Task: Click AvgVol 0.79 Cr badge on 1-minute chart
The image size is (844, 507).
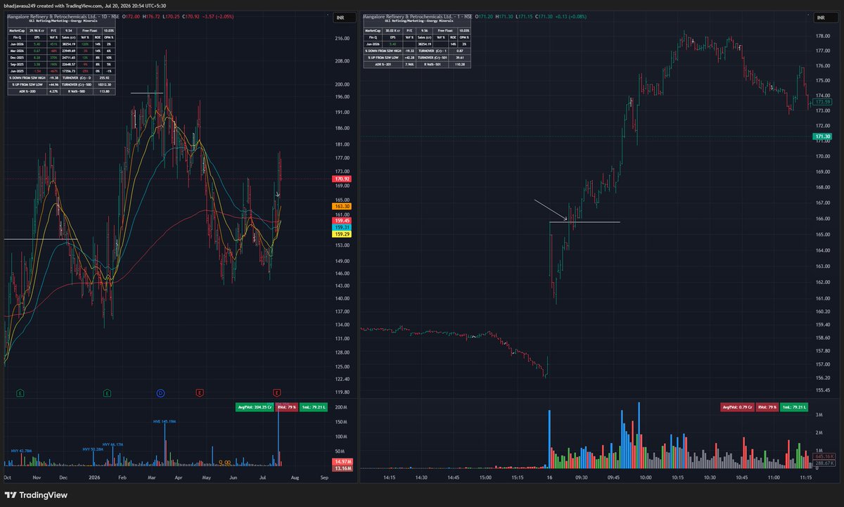Action: (736, 406)
